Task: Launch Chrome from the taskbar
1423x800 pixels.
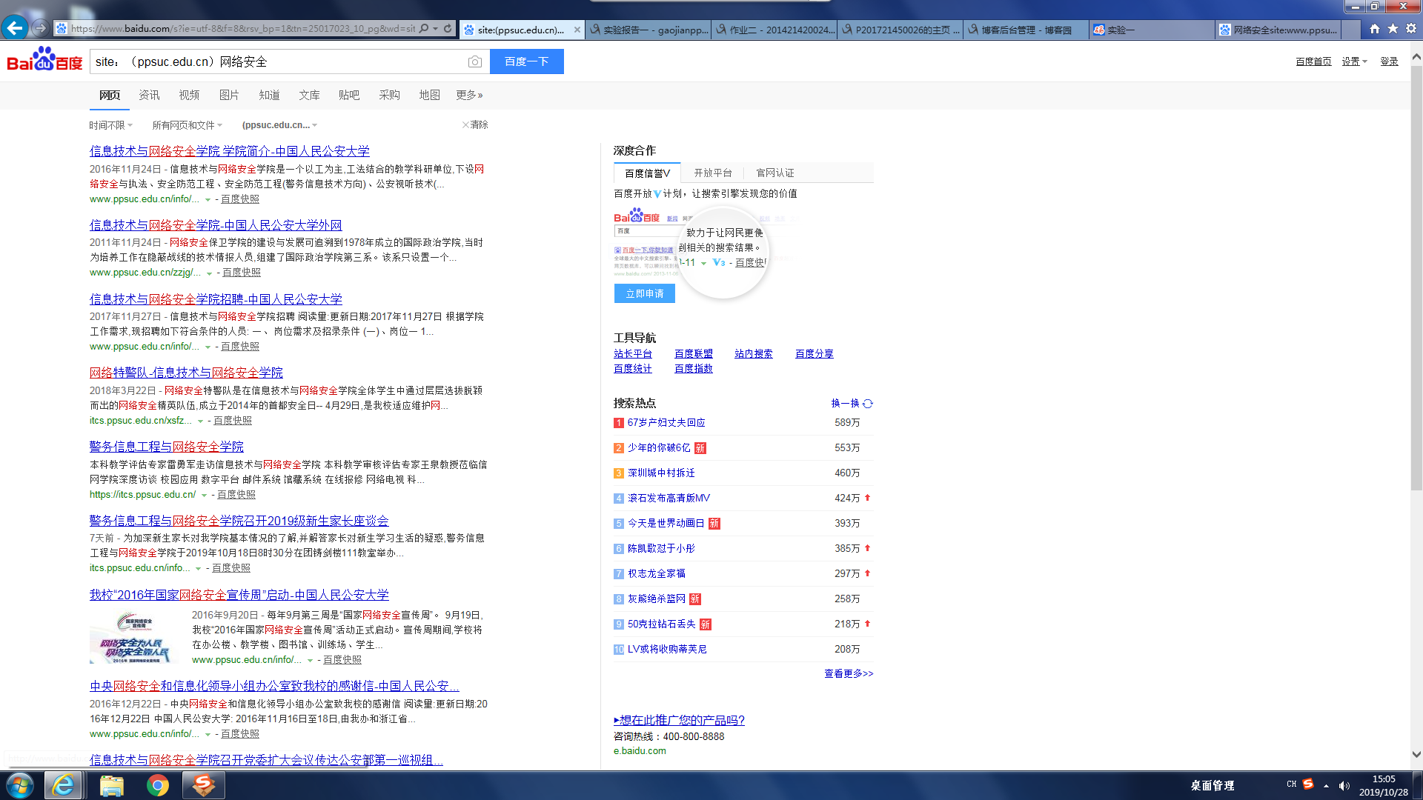Action: pyautogui.click(x=157, y=785)
